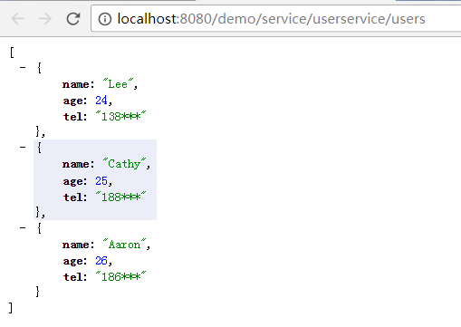The width and height of the screenshot is (461, 327).
Task: Click the age value 26
Action: (101, 261)
